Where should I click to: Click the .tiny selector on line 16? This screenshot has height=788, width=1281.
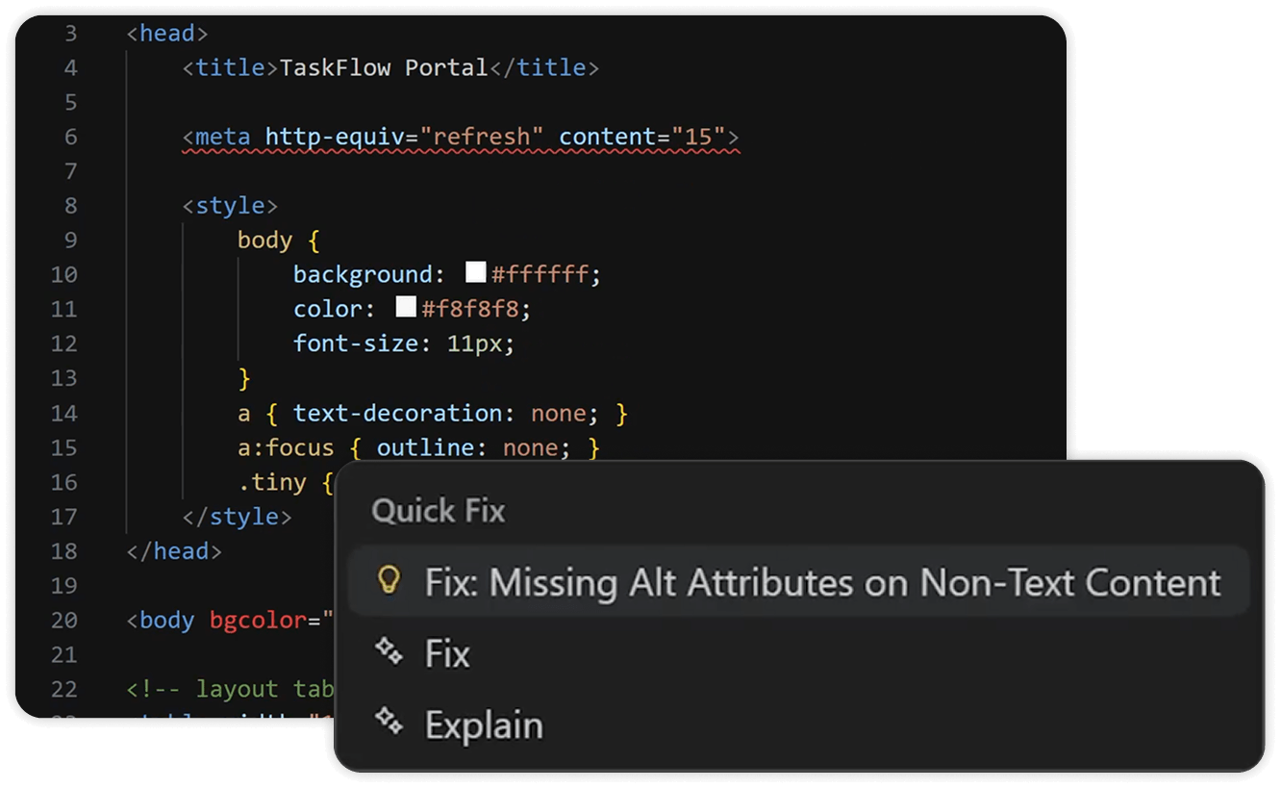tap(272, 482)
